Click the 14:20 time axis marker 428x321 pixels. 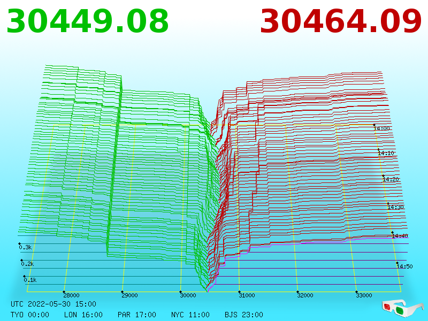(x=391, y=179)
